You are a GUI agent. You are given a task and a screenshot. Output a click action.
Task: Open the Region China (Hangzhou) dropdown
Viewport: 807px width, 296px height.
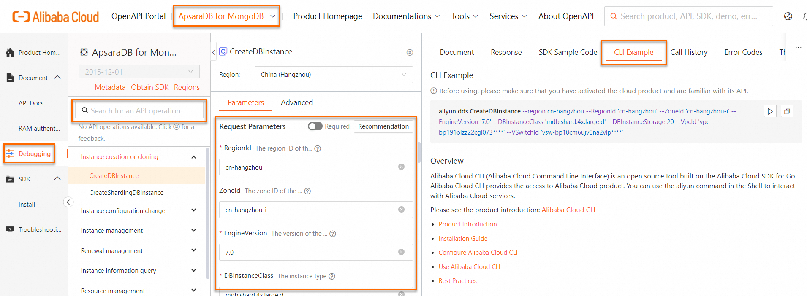[333, 75]
